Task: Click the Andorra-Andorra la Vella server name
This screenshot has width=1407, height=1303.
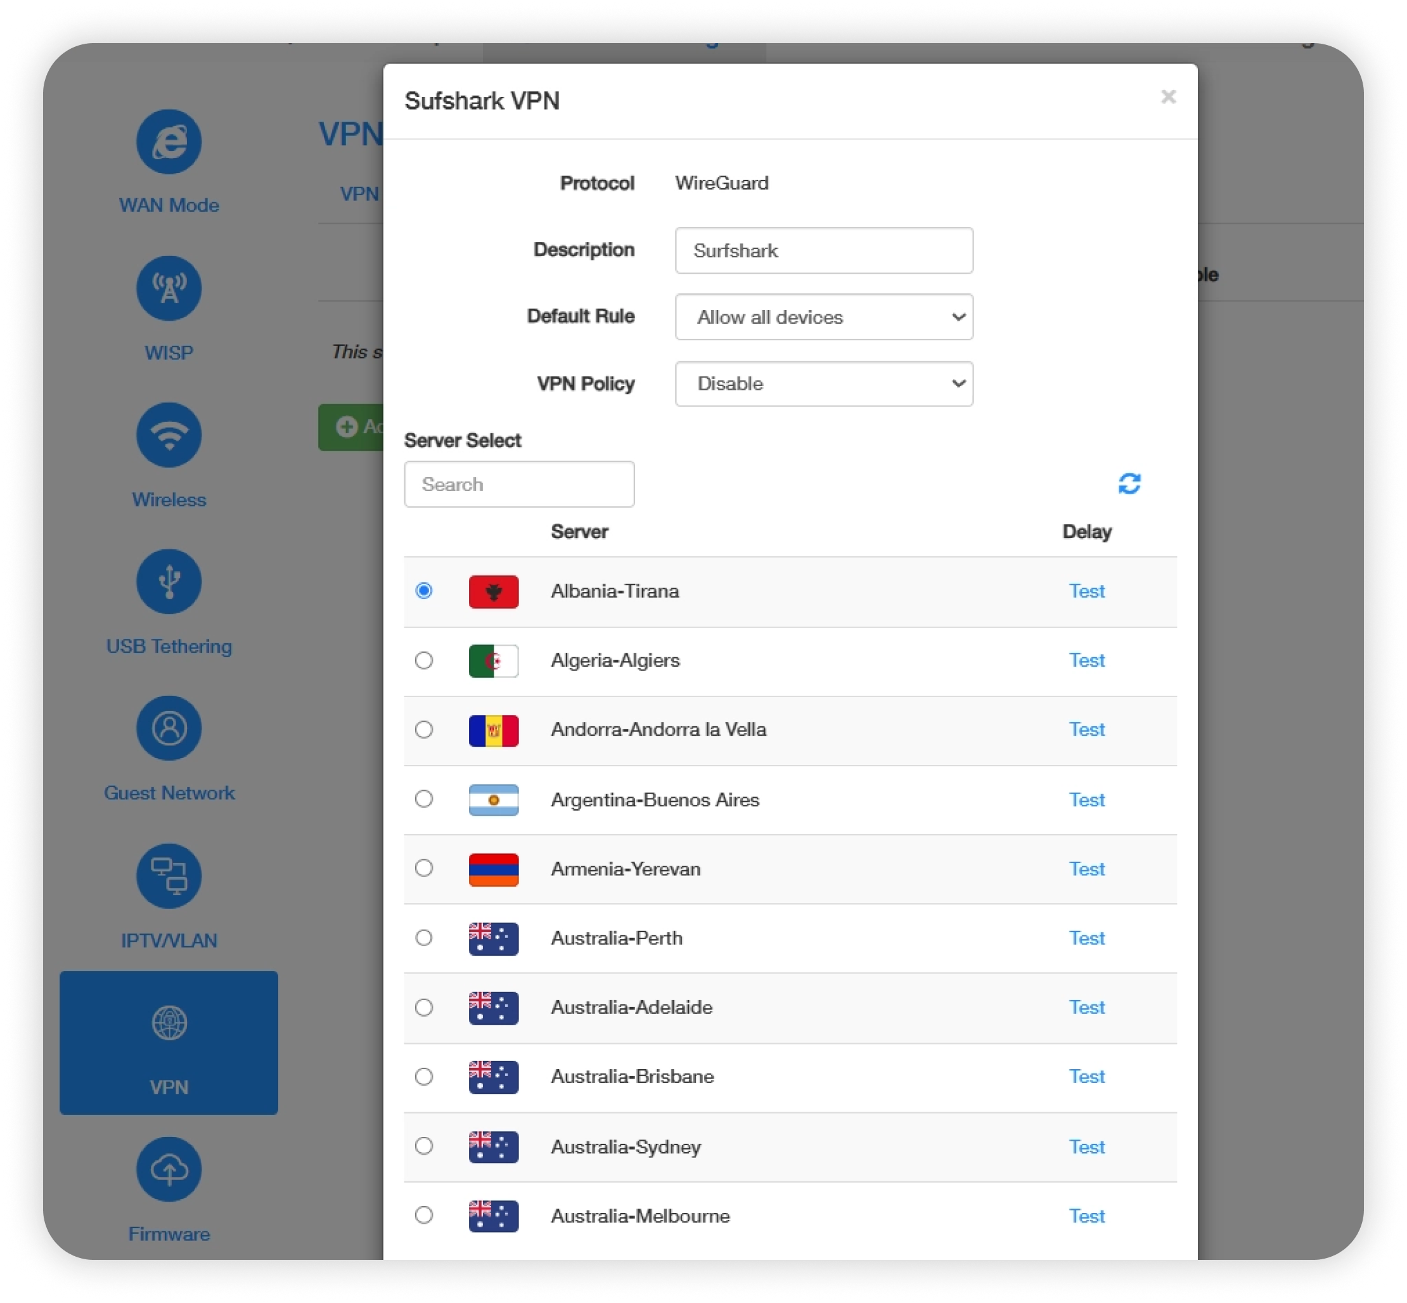Action: pos(659,729)
